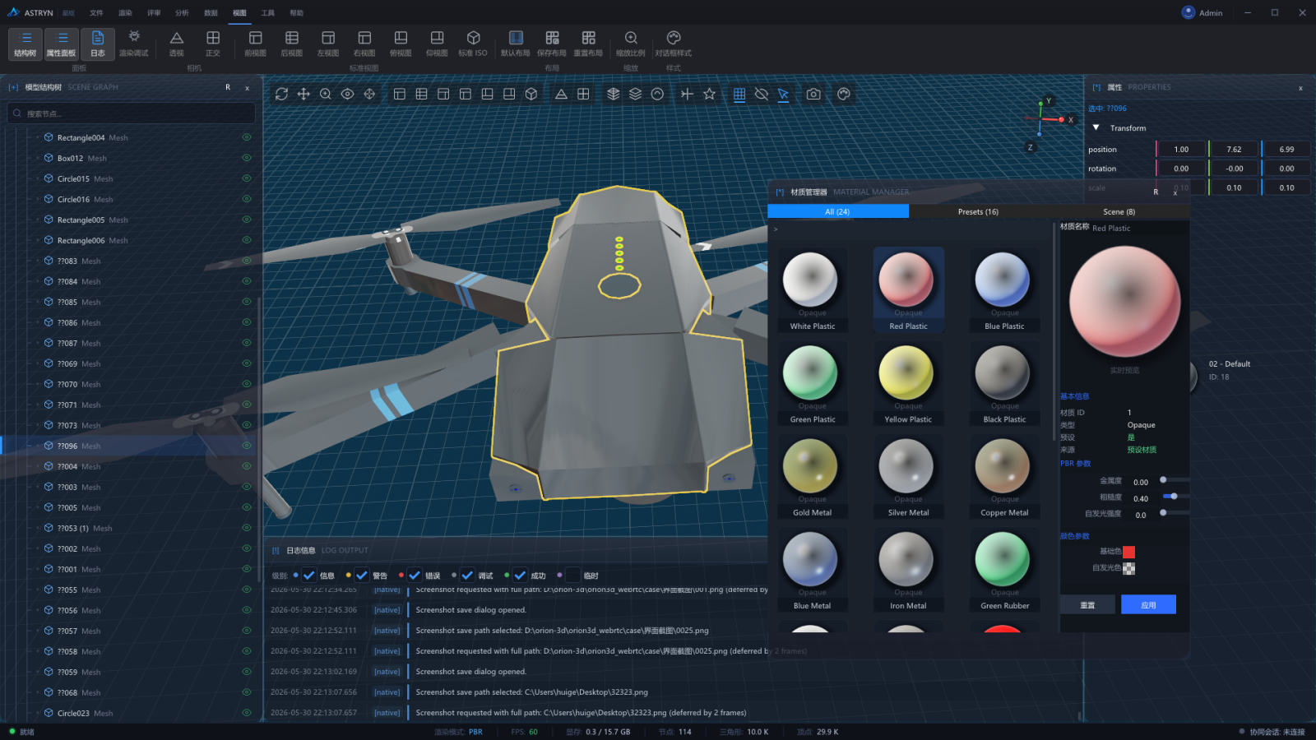Toggle the 日志 log ribbon button
Screen dimensions: 1316x740
tap(98, 44)
